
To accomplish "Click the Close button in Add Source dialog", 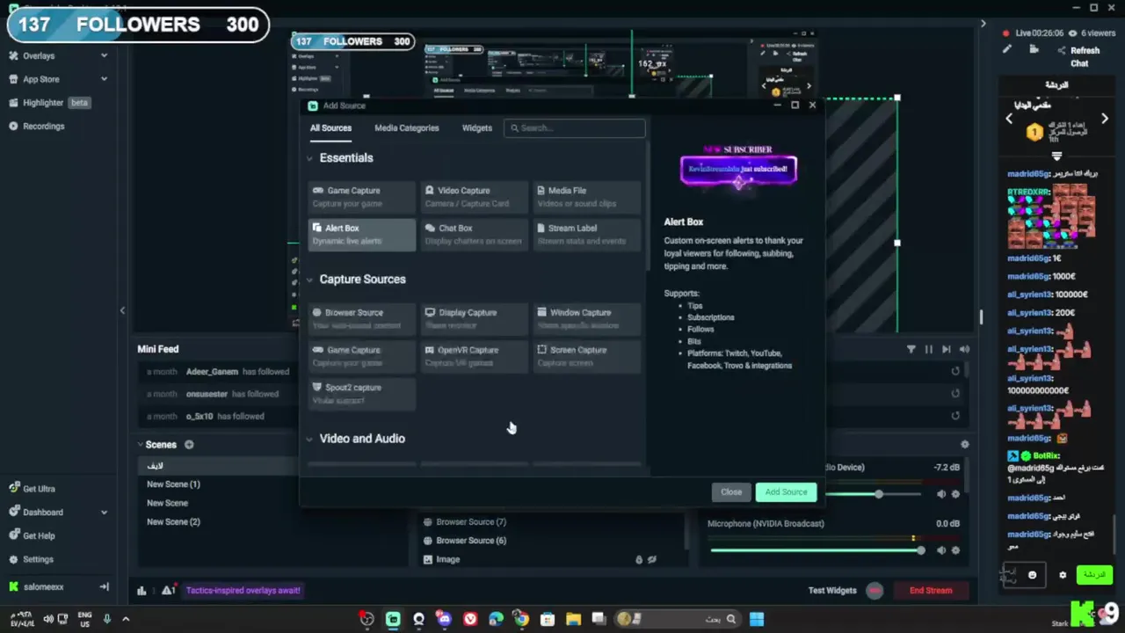I will point(731,492).
